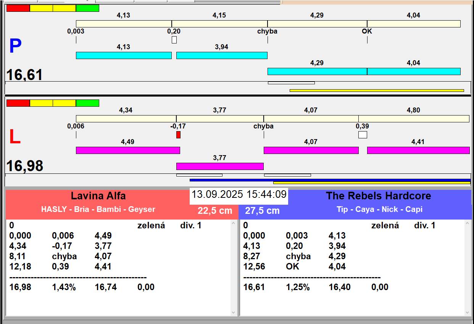Select the L lane yellow light beside green
Image resolution: width=474 pixels, height=324 pixels.
(x=64, y=103)
